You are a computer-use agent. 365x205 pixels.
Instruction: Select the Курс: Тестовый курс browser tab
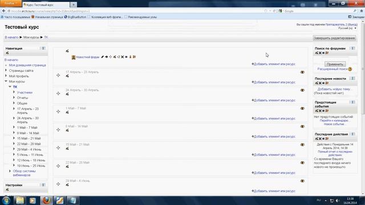pos(46,5)
